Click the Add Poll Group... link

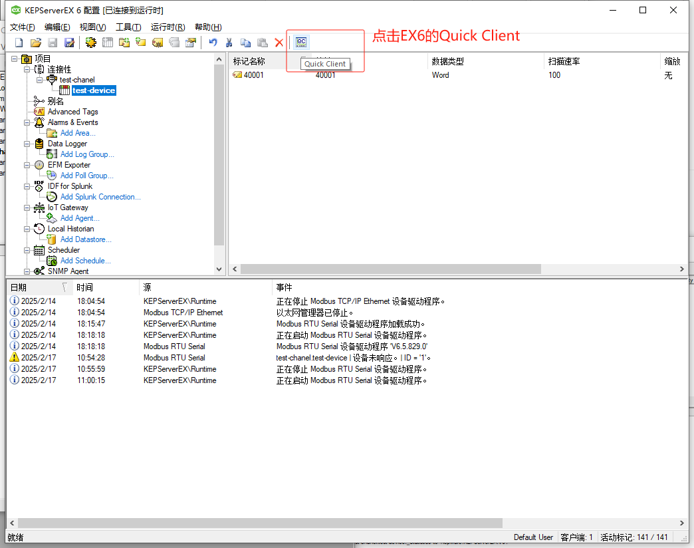(86, 176)
